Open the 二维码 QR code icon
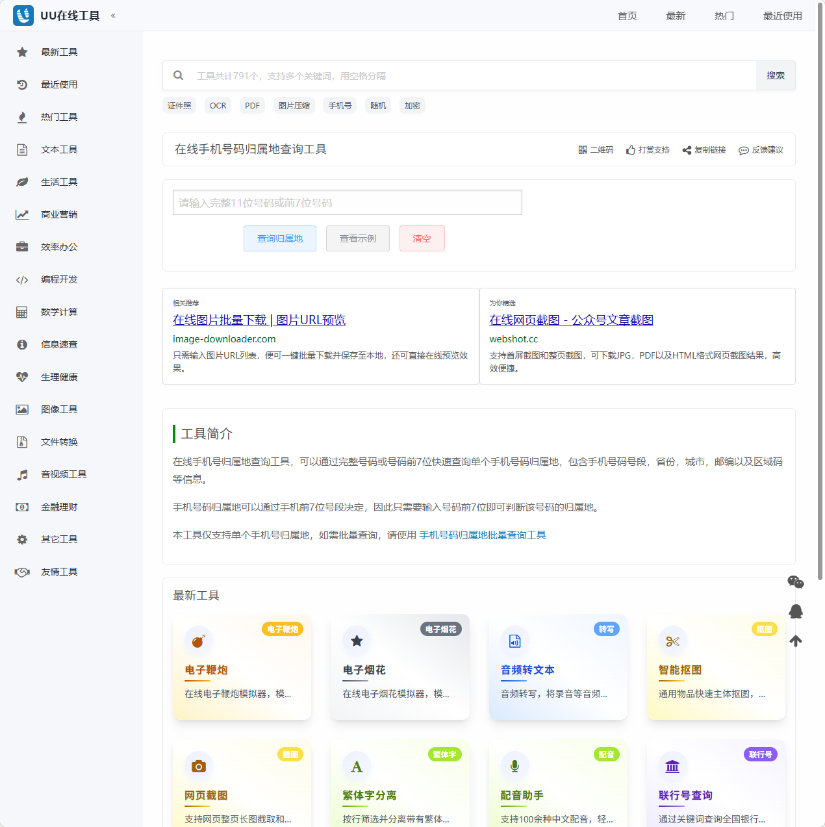 [583, 149]
